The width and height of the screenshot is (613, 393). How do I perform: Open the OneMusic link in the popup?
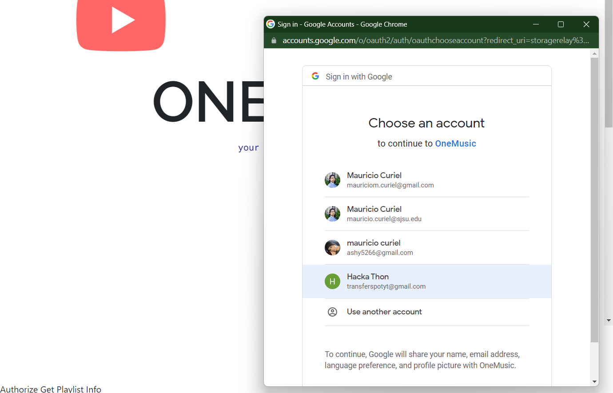(x=455, y=143)
